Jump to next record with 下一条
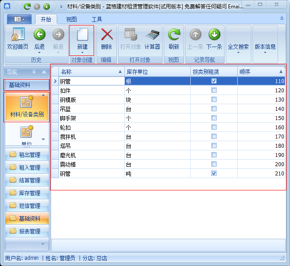 [214, 39]
